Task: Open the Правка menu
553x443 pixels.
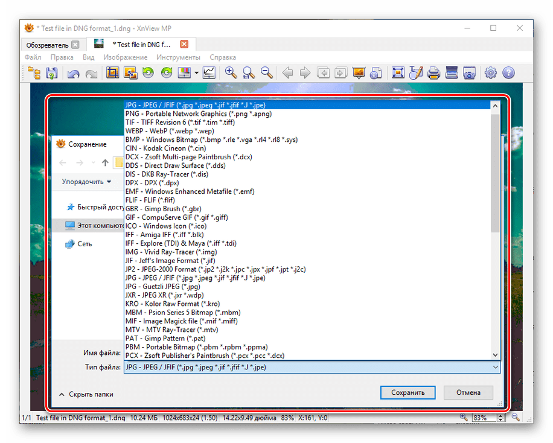Action: tap(62, 57)
